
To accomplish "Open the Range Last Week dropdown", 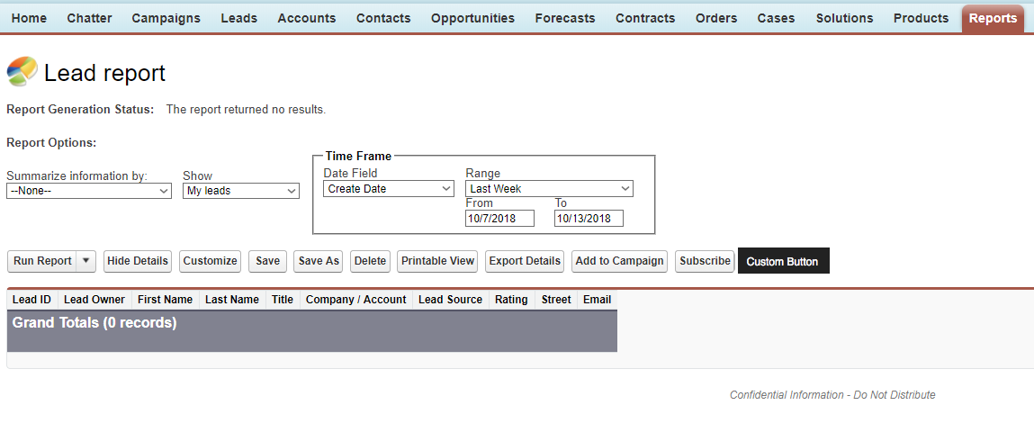I will tap(549, 189).
